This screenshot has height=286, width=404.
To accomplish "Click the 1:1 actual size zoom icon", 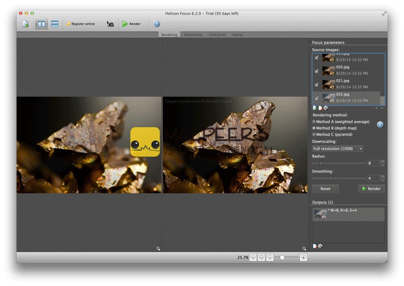I will pos(253,257).
